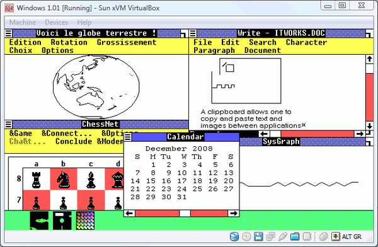Select December 31 in the Calendar

[182, 197]
